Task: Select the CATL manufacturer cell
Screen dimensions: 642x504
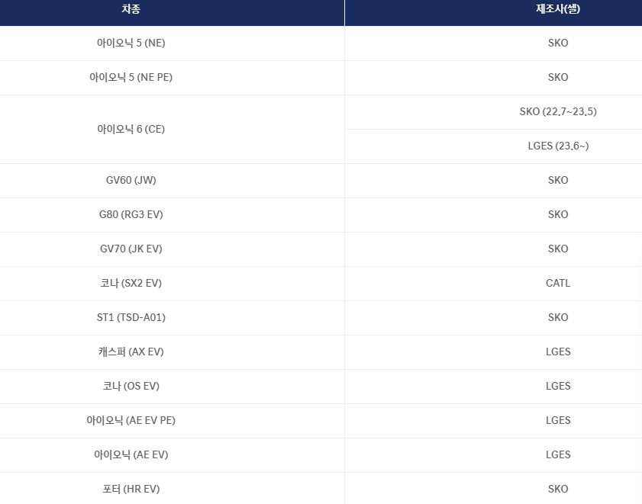Action: click(x=558, y=283)
